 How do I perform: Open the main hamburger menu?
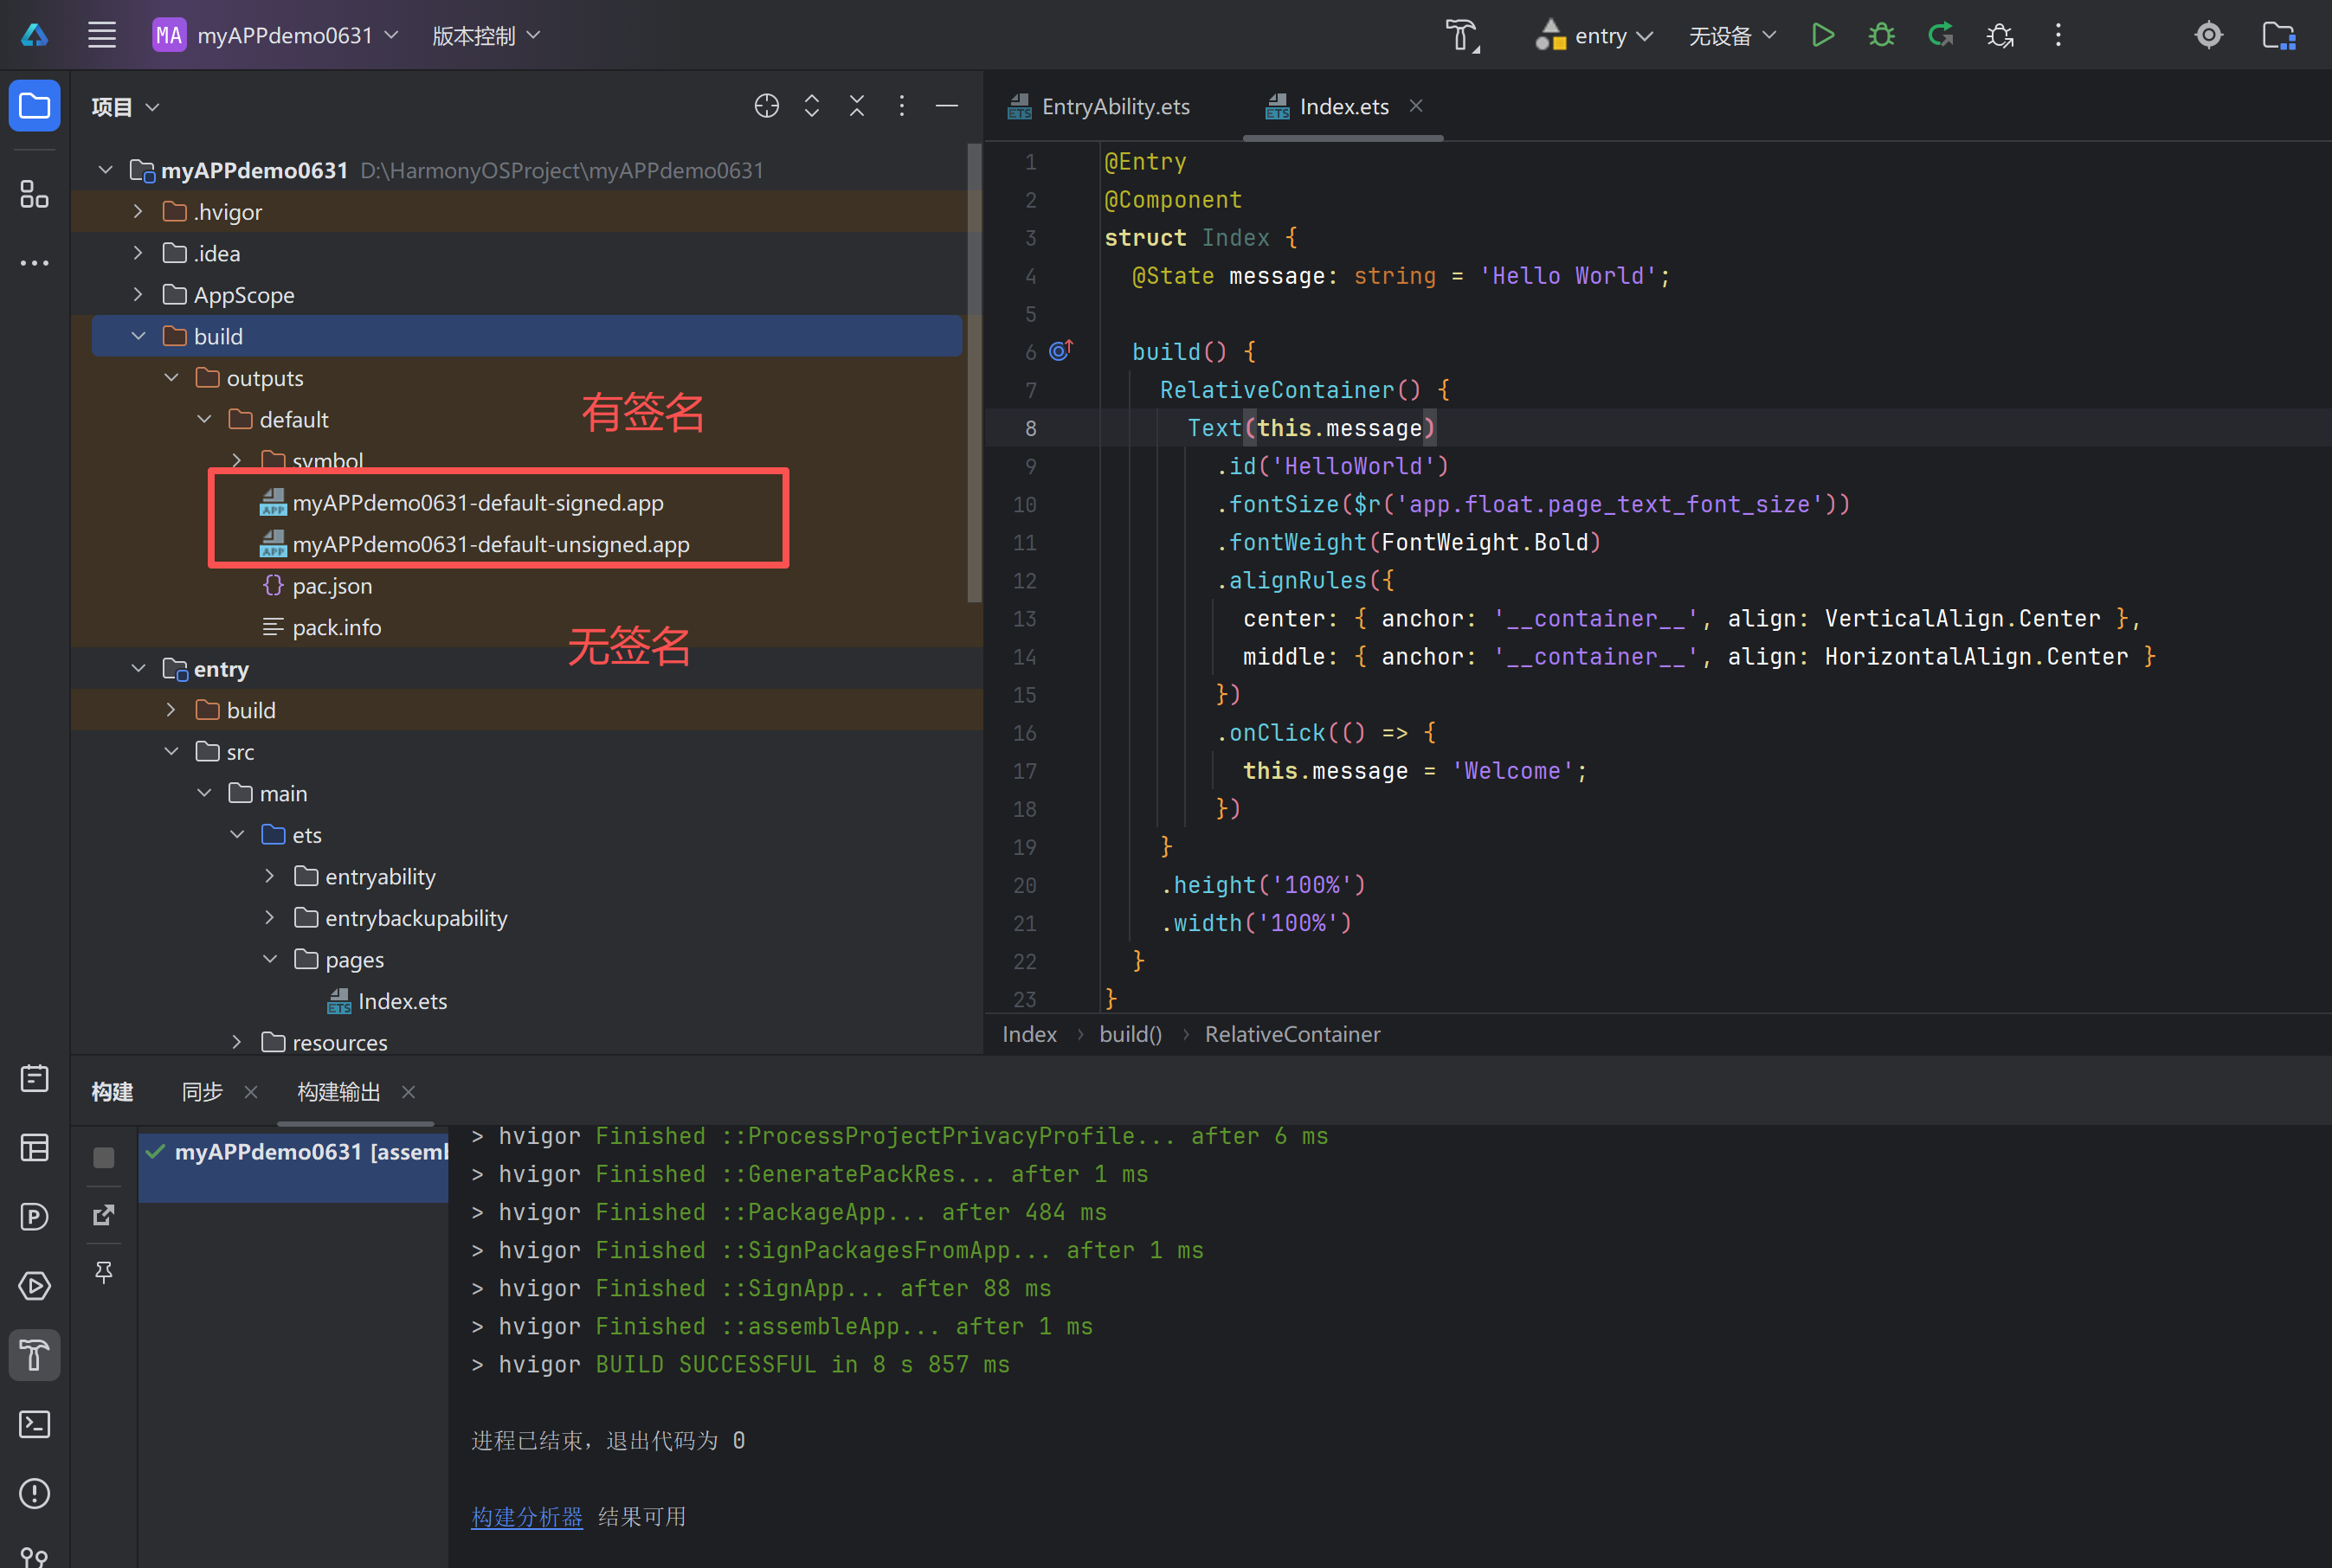[102, 35]
